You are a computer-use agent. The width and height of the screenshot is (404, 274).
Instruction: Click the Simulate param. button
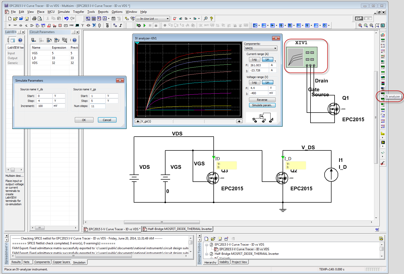pyautogui.click(x=262, y=105)
